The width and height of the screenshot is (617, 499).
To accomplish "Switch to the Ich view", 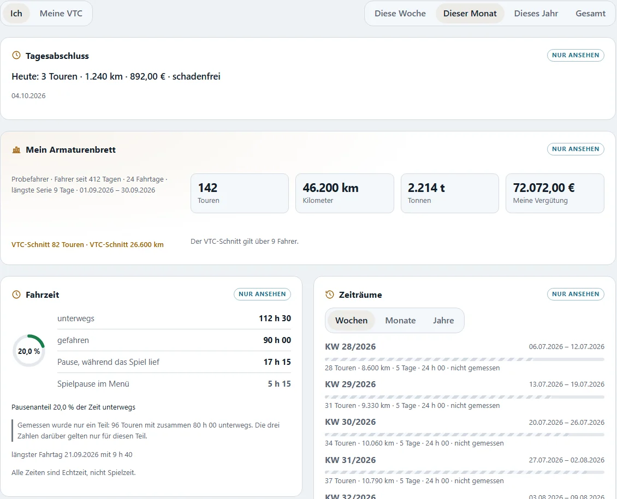I will [16, 13].
